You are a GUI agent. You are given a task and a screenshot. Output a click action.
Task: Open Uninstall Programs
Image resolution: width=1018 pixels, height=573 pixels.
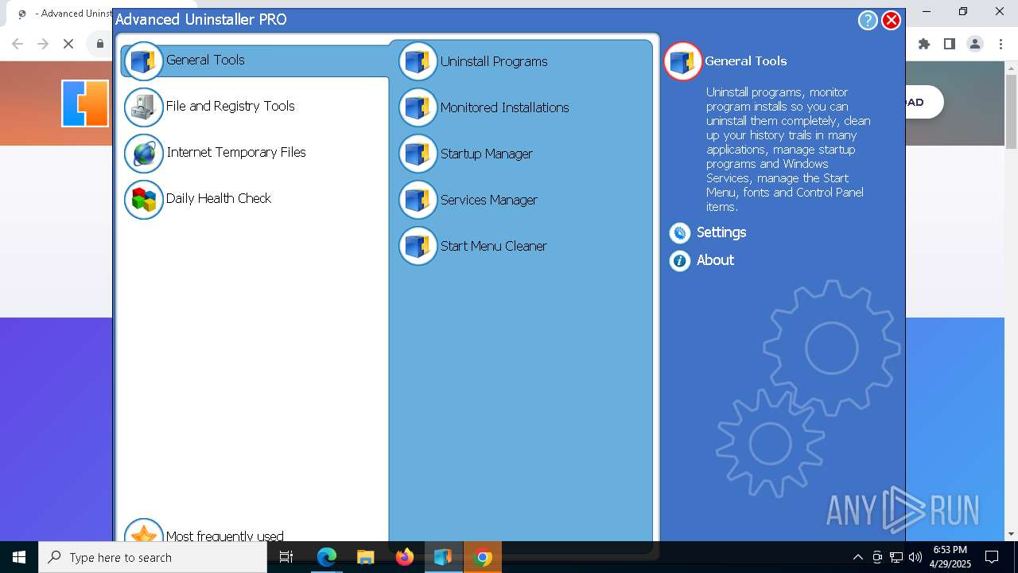click(x=494, y=61)
